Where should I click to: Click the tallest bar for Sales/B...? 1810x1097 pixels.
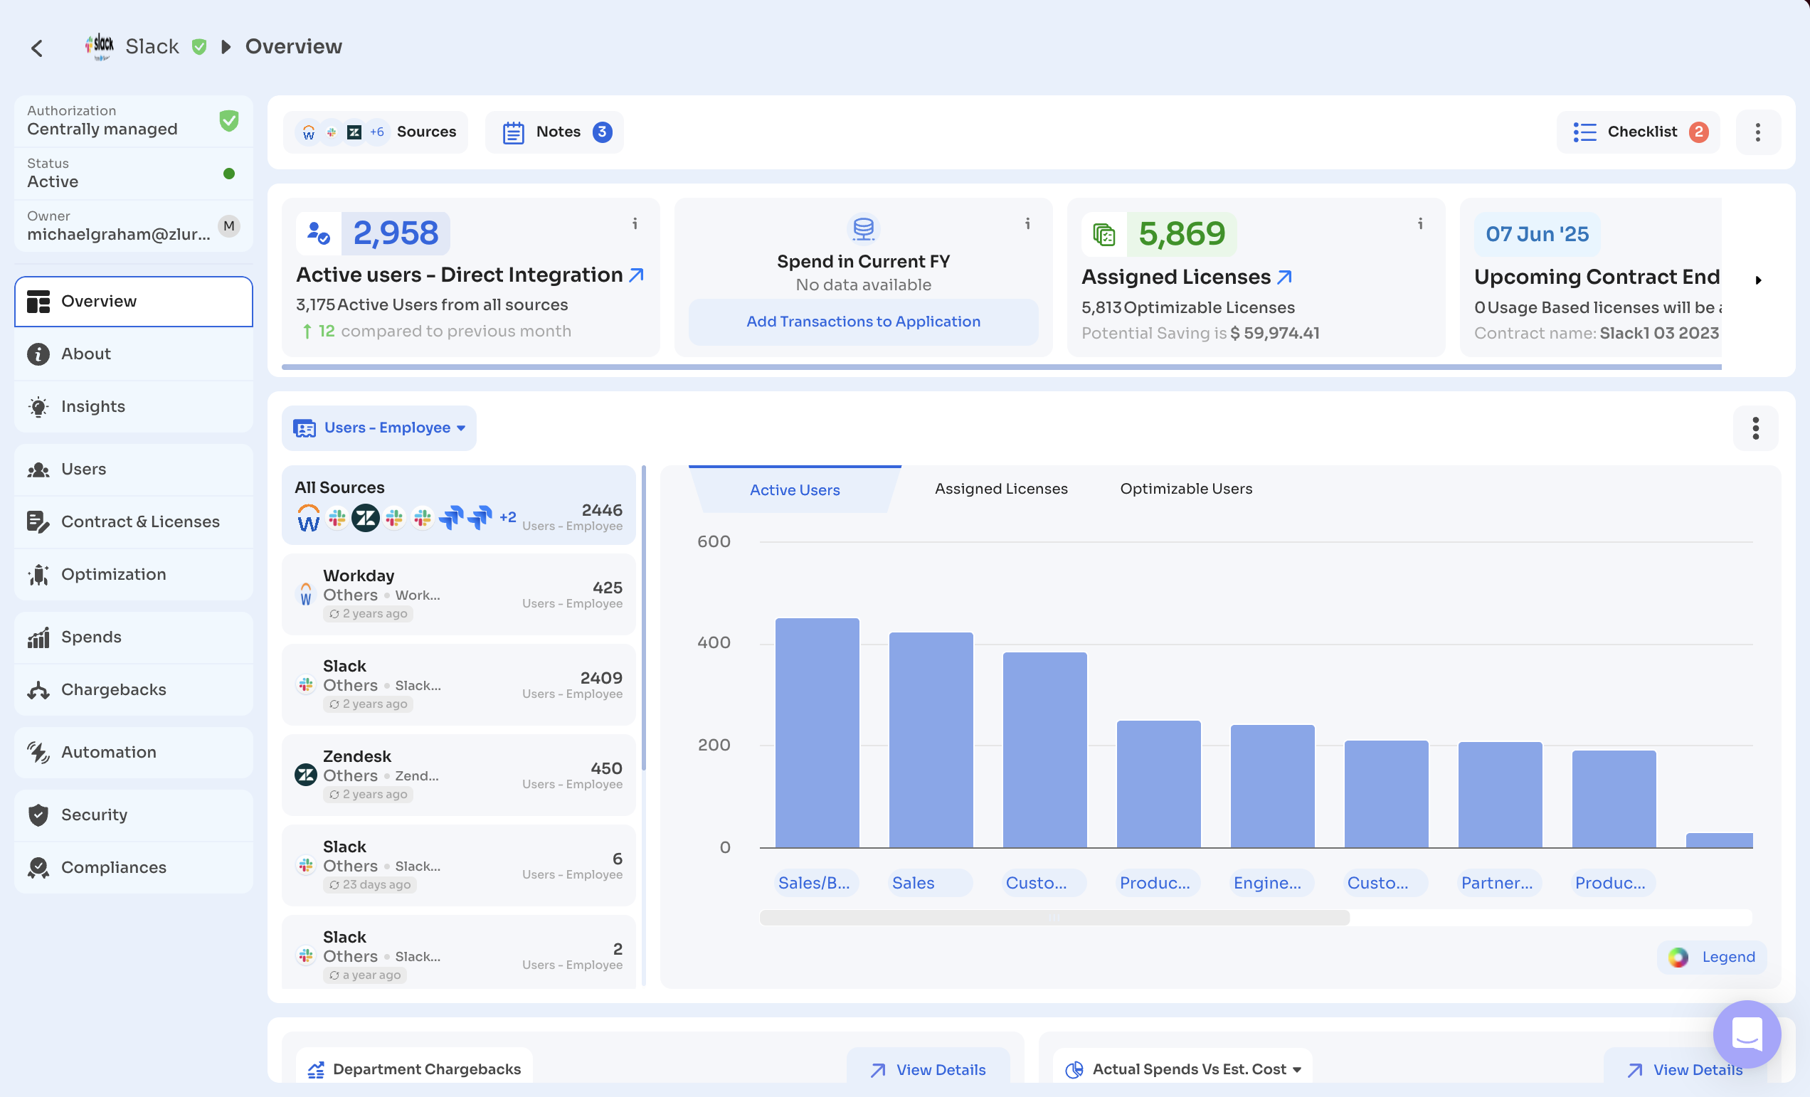tap(817, 733)
